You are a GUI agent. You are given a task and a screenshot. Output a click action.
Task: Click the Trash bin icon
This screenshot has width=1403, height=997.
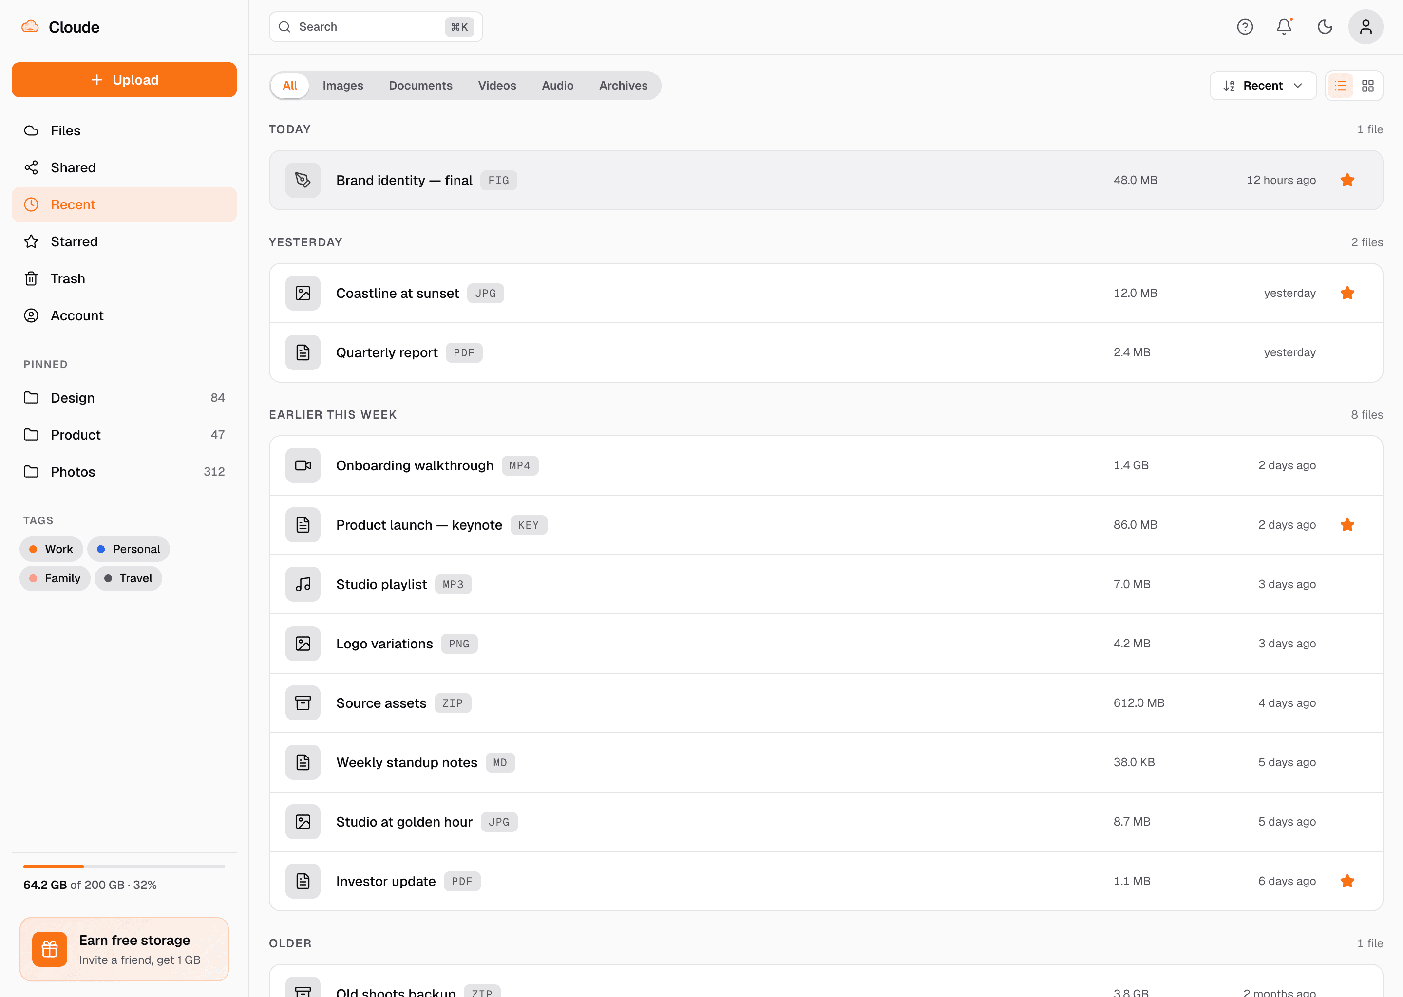tap(31, 279)
